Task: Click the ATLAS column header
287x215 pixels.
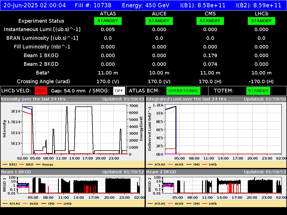Action: 108,14
